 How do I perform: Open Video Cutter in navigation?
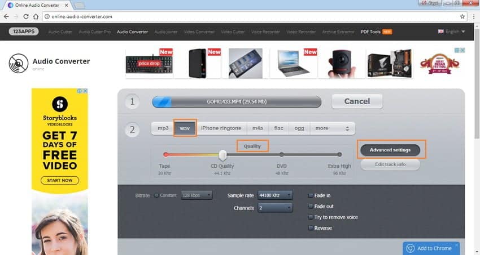coord(233,32)
